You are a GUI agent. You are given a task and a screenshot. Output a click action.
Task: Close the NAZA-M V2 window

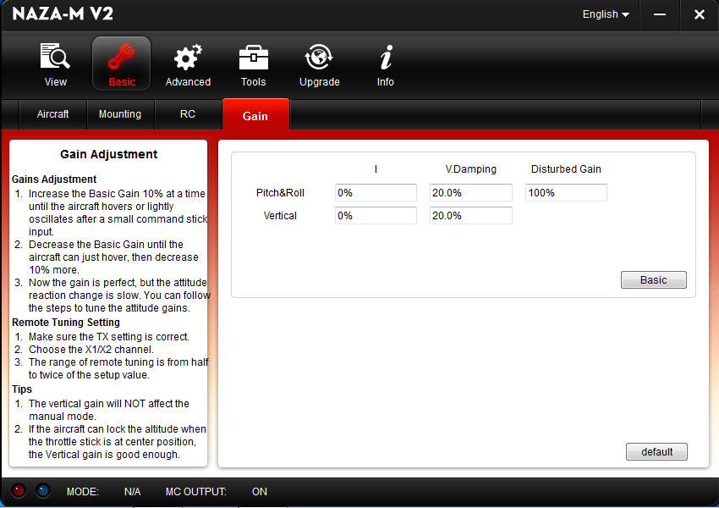[x=700, y=14]
